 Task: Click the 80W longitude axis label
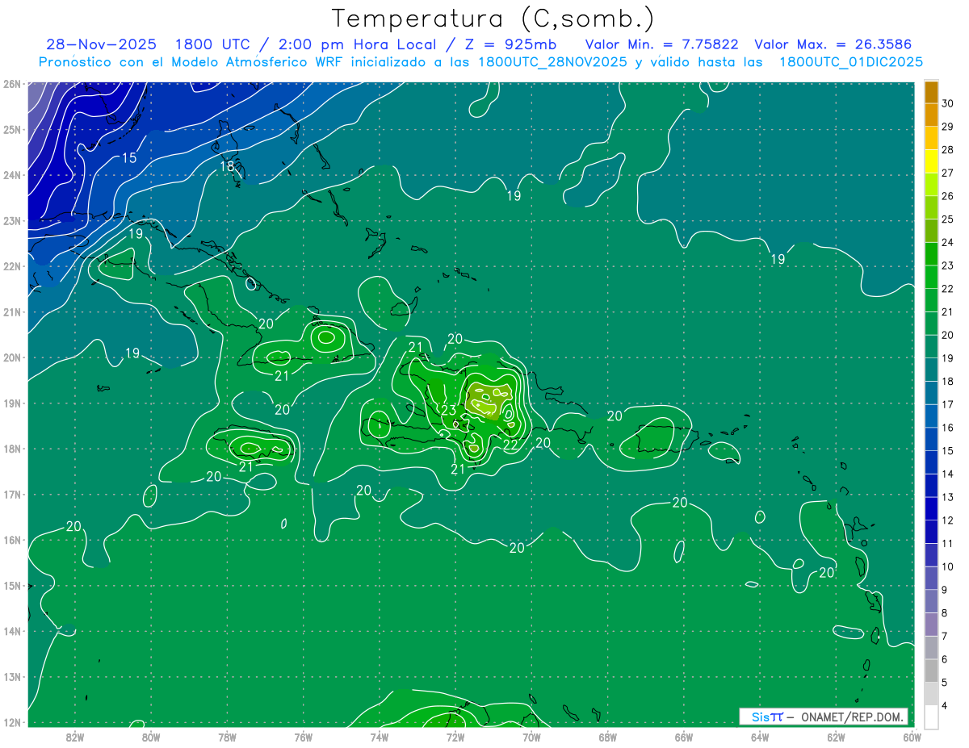tap(151, 737)
